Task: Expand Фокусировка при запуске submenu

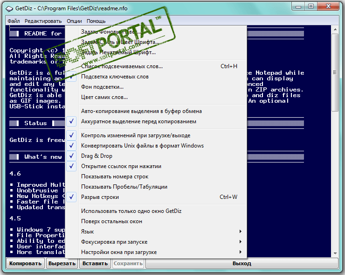Action: [156, 242]
